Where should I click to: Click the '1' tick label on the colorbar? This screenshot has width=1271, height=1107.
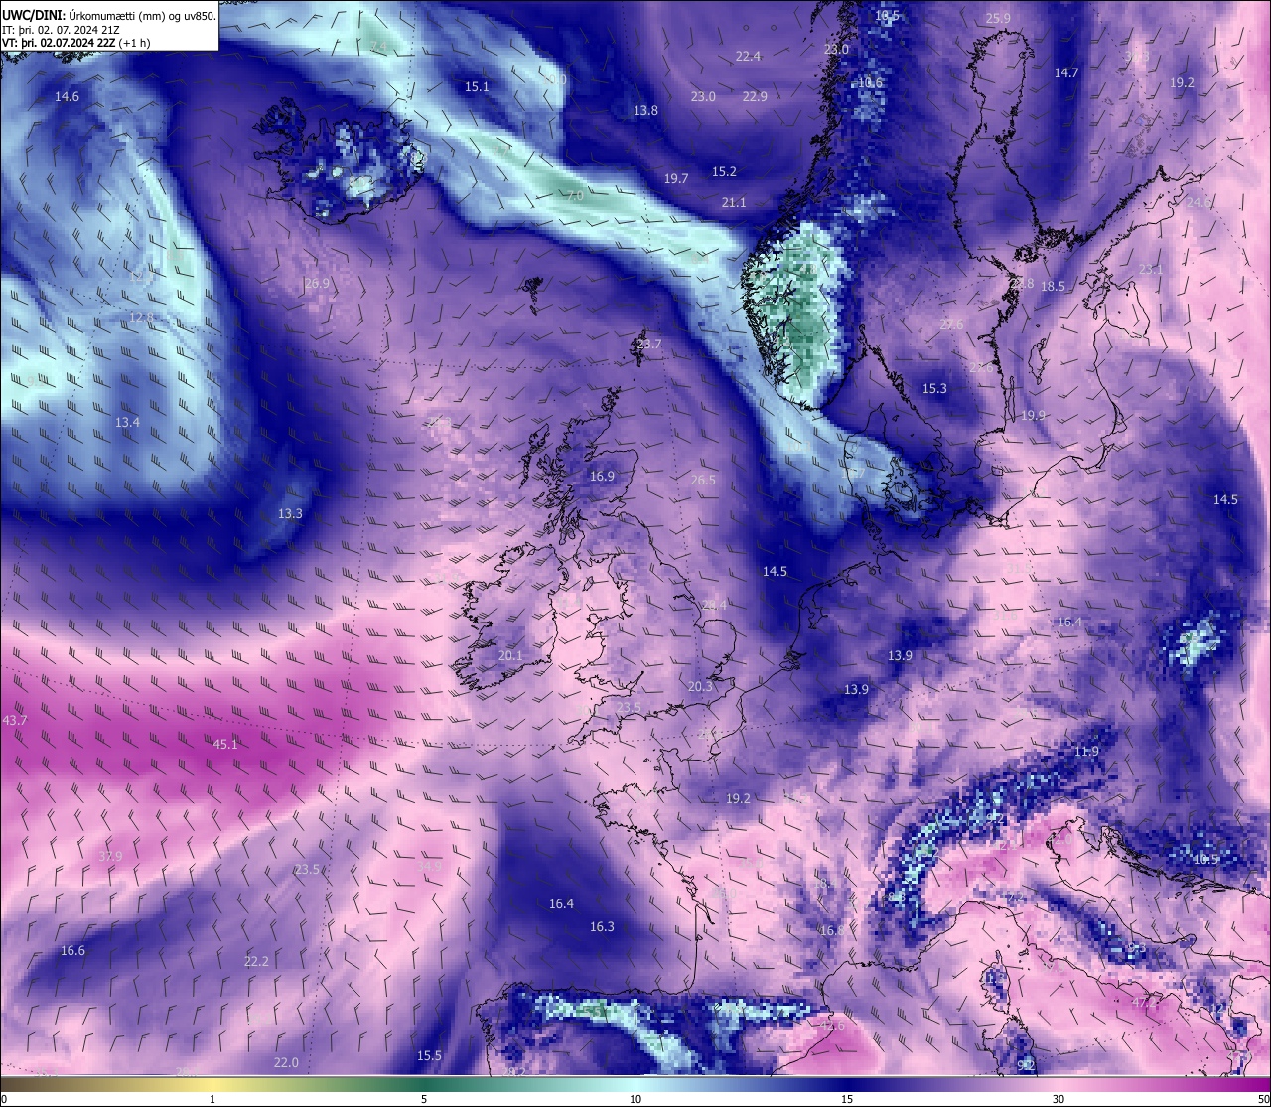coord(212,1099)
